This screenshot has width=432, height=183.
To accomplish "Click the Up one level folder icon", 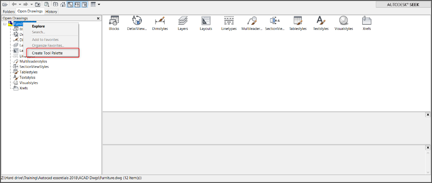I will click(x=38, y=4).
